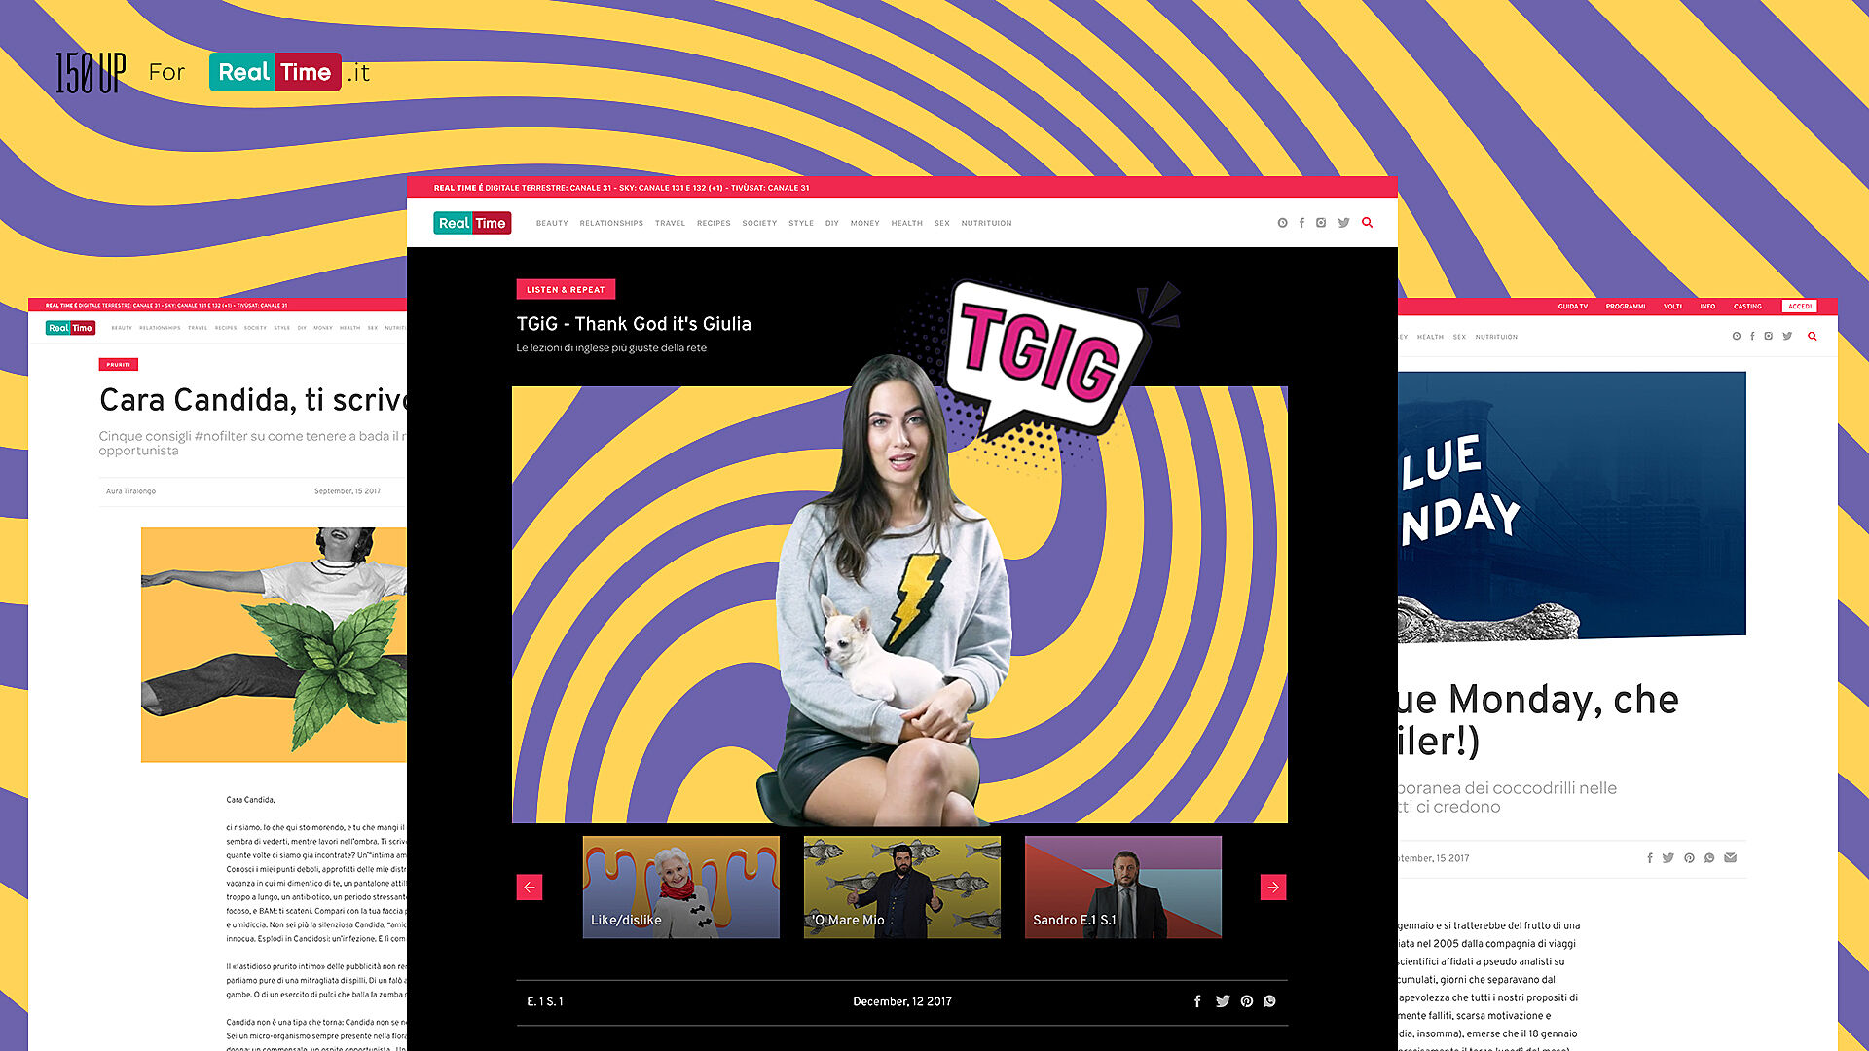
Task: Click the 150UP logo at top left
Action: tap(91, 73)
